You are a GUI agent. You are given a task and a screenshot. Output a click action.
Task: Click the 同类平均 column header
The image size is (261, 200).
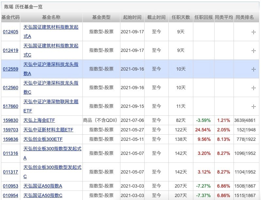point(224,17)
